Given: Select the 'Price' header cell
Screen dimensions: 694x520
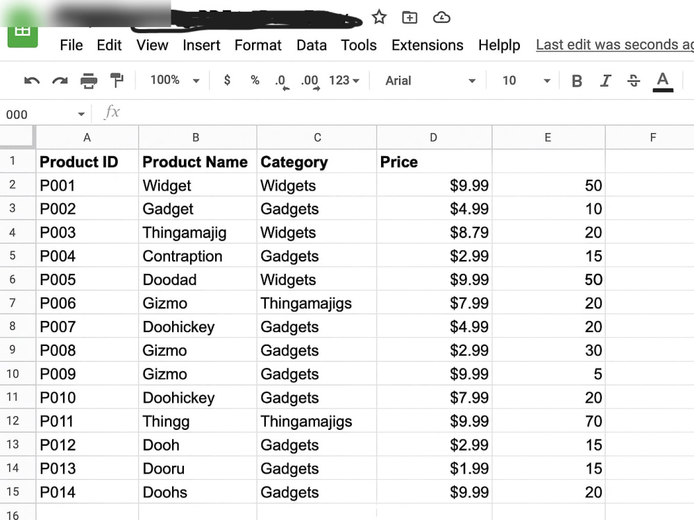Looking at the screenshot, I should (x=434, y=162).
